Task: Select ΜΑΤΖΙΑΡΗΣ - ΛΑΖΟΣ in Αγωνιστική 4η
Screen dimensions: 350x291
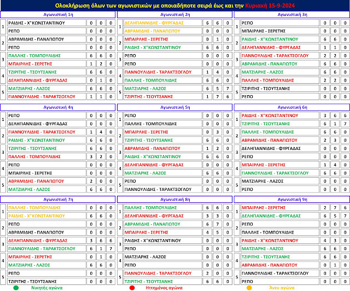Action: 46,189
